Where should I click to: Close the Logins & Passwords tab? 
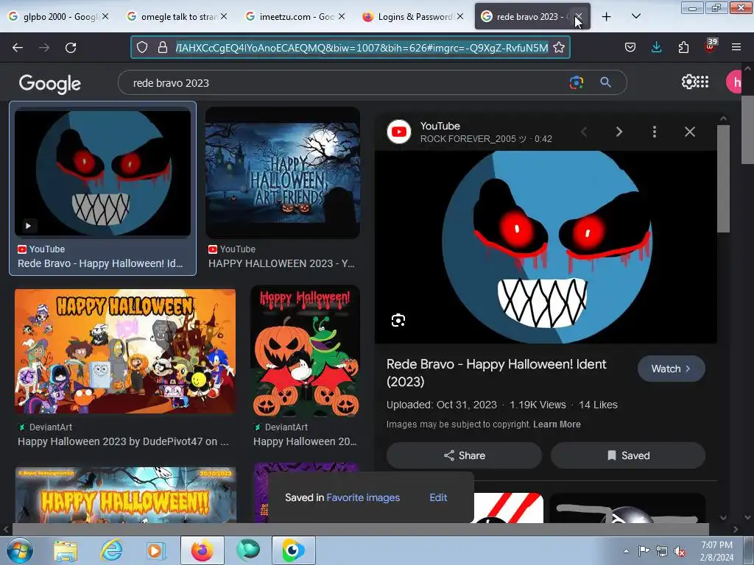(x=460, y=17)
